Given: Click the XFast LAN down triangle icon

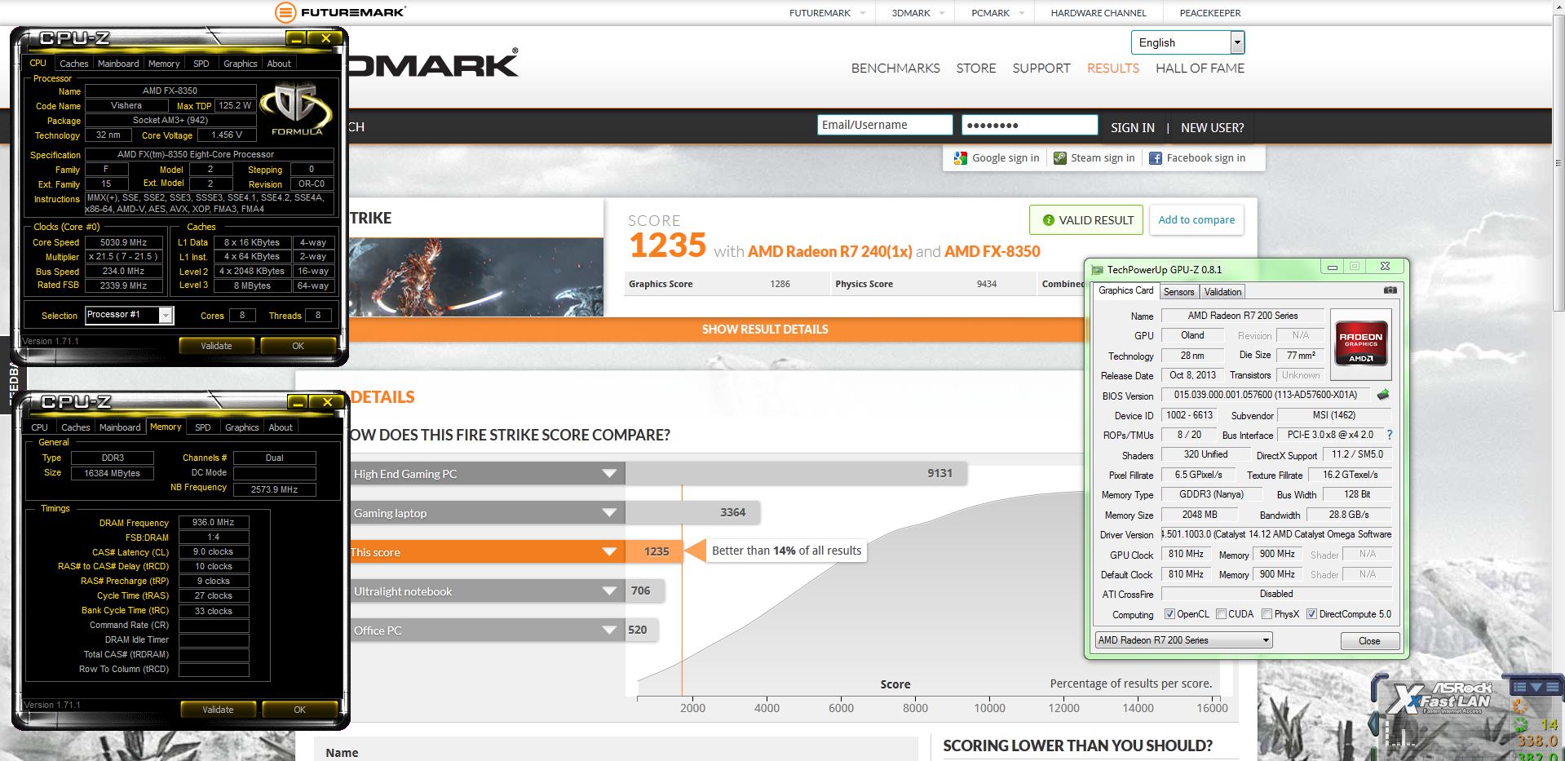Looking at the screenshot, I should coord(1536,688).
